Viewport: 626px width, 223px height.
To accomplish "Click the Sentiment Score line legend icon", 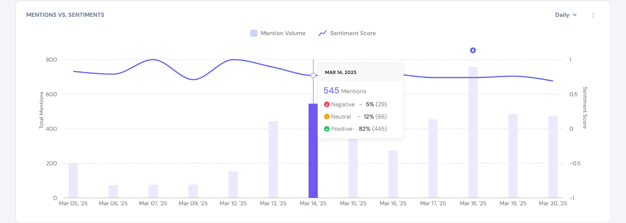I will click(x=322, y=34).
